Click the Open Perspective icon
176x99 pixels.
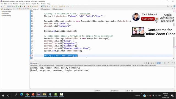pos(172,6)
